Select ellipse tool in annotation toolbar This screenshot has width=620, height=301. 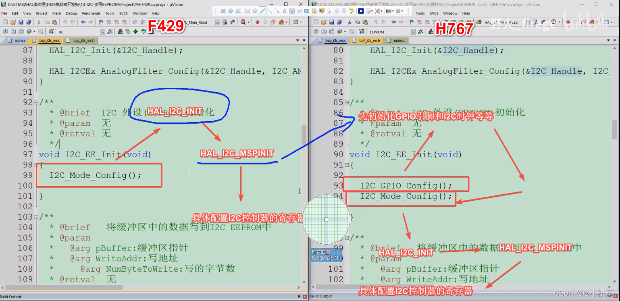(x=255, y=11)
